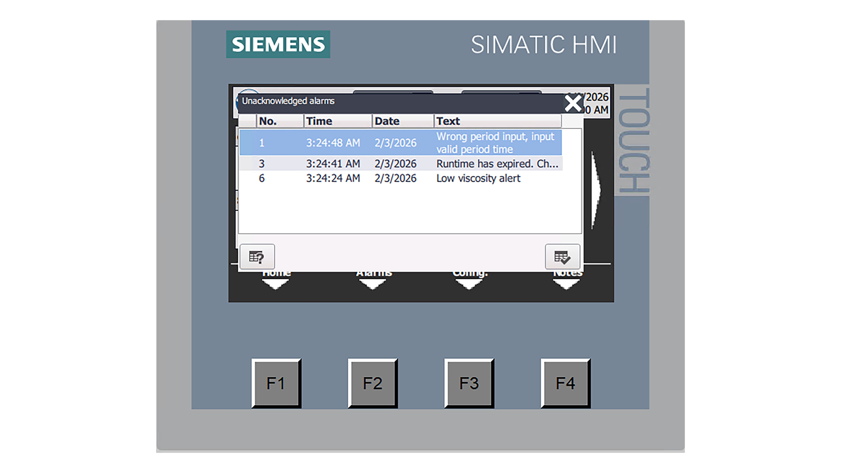This screenshot has width=841, height=473.
Task: Hit the F4 function key
Action: pos(565,383)
